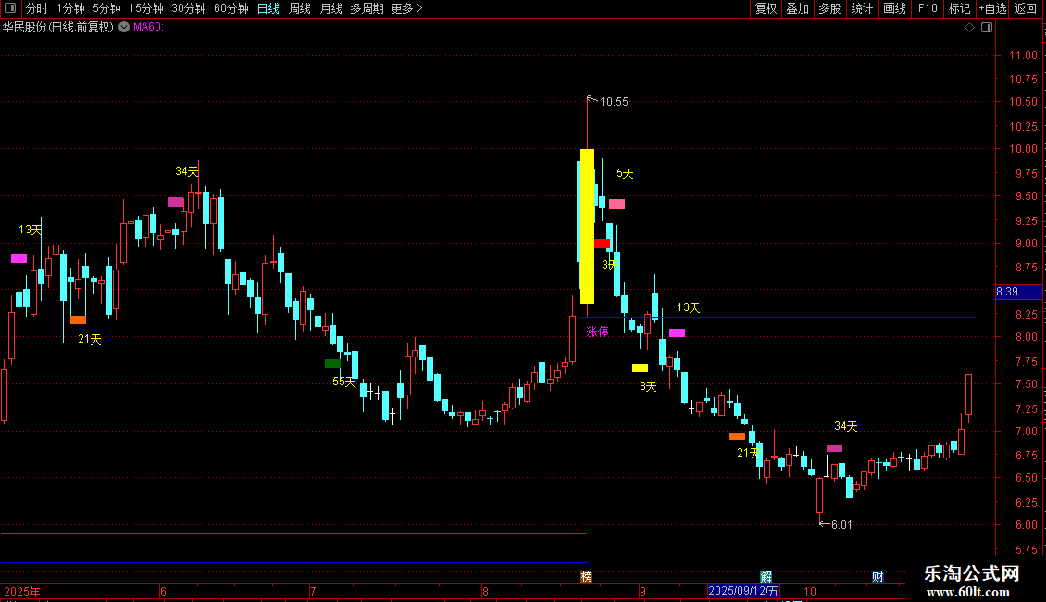Click the yellow marker above 8天
This screenshot has width=1046, height=602.
click(x=640, y=368)
